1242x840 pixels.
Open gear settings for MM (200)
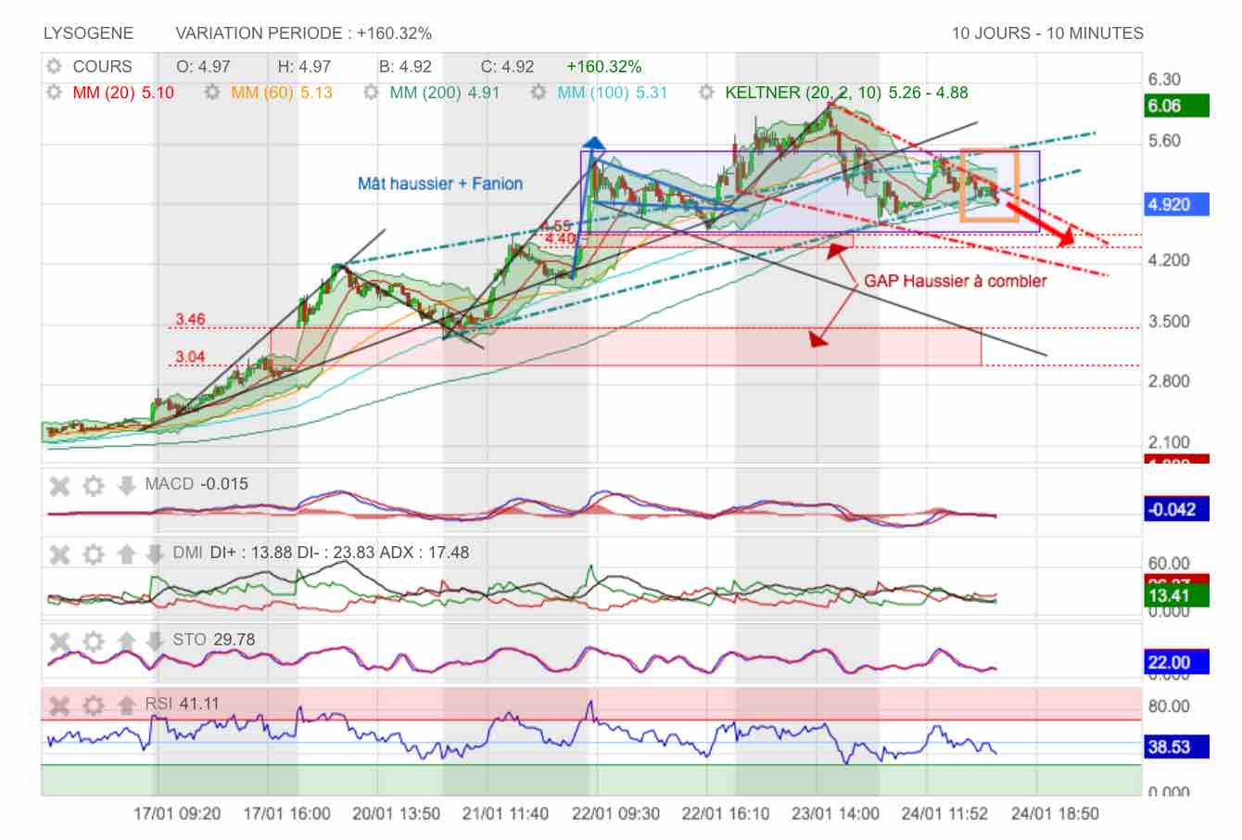coord(371,93)
